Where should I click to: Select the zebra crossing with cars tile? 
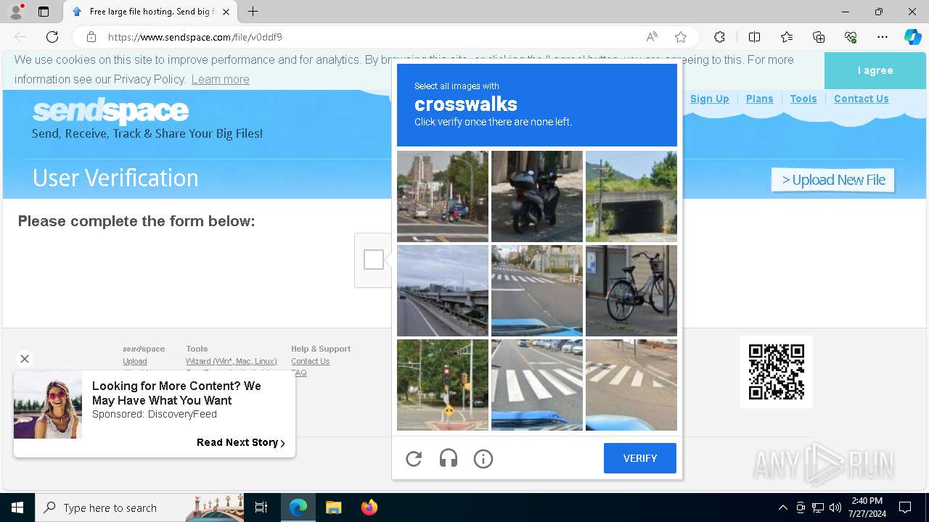537,385
